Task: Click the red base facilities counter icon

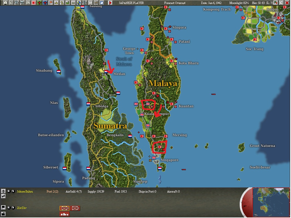Action: tap(65, 214)
